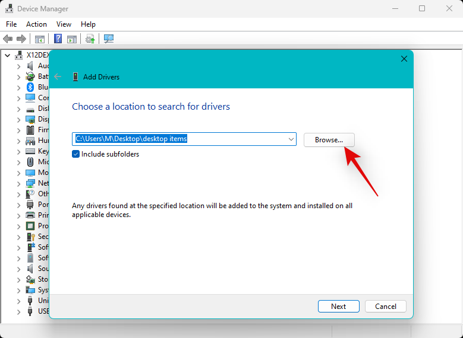463x338 pixels.
Task: Click the System devices icon
Action: click(x=30, y=290)
